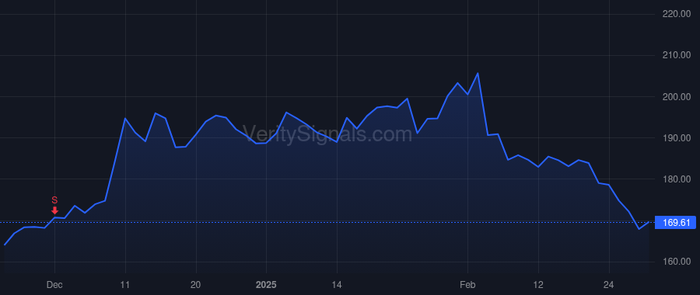Click the Feb date axis label
Screen dimensions: 700x295
467,285
